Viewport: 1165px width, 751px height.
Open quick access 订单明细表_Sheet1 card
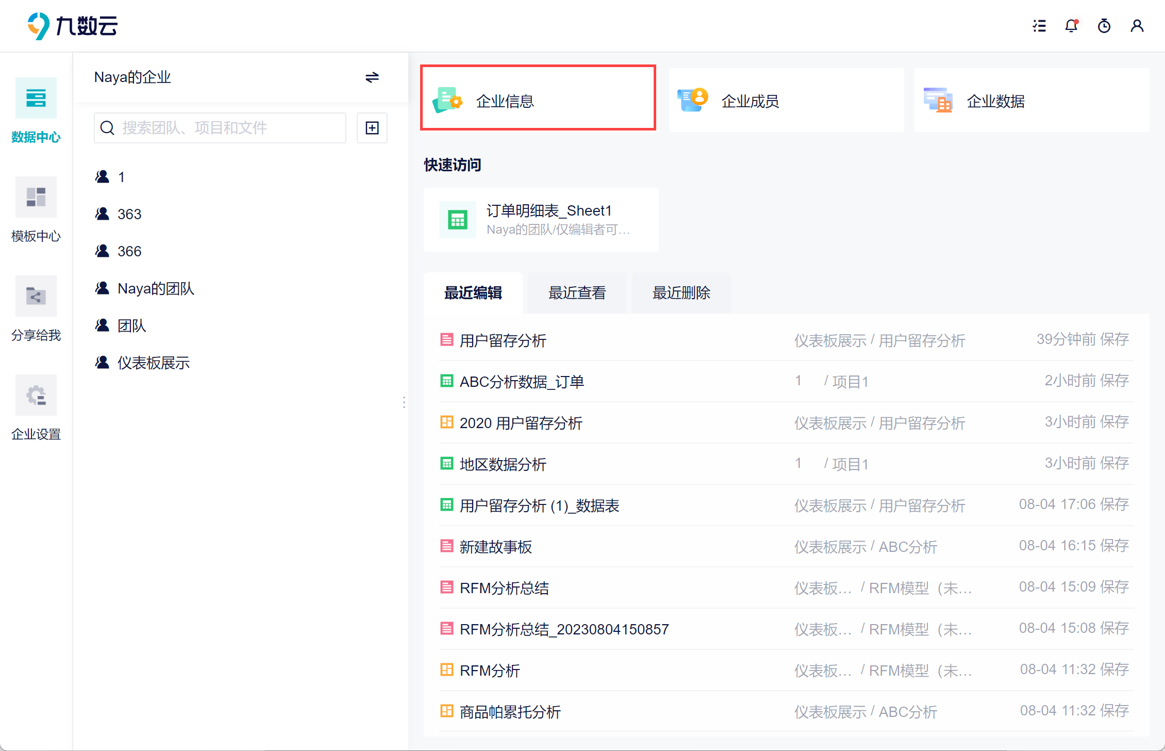(541, 220)
